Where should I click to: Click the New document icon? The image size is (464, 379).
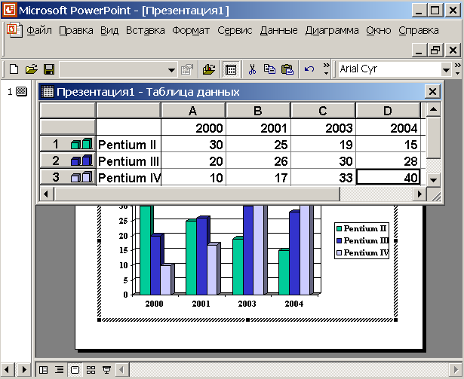point(14,69)
